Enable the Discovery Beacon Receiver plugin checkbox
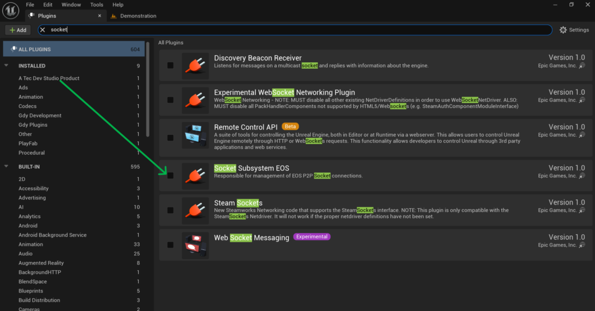Screen dimensions: 595x311 pyautogui.click(x=170, y=65)
